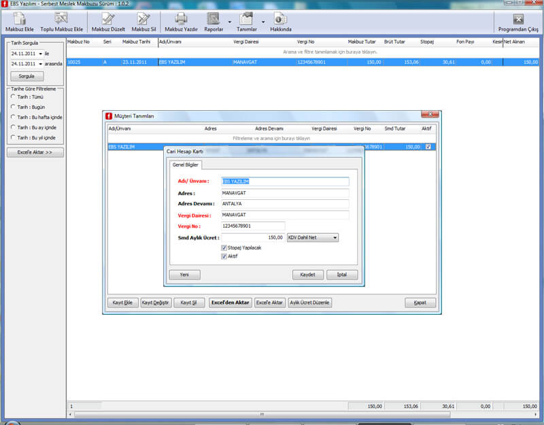Click the Makbuz Sil toolbar icon
544x425 pixels.
tap(143, 19)
